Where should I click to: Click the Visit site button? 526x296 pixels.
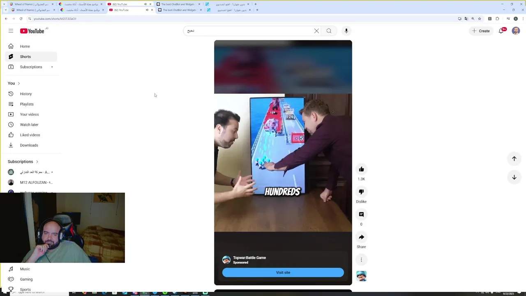click(283, 273)
